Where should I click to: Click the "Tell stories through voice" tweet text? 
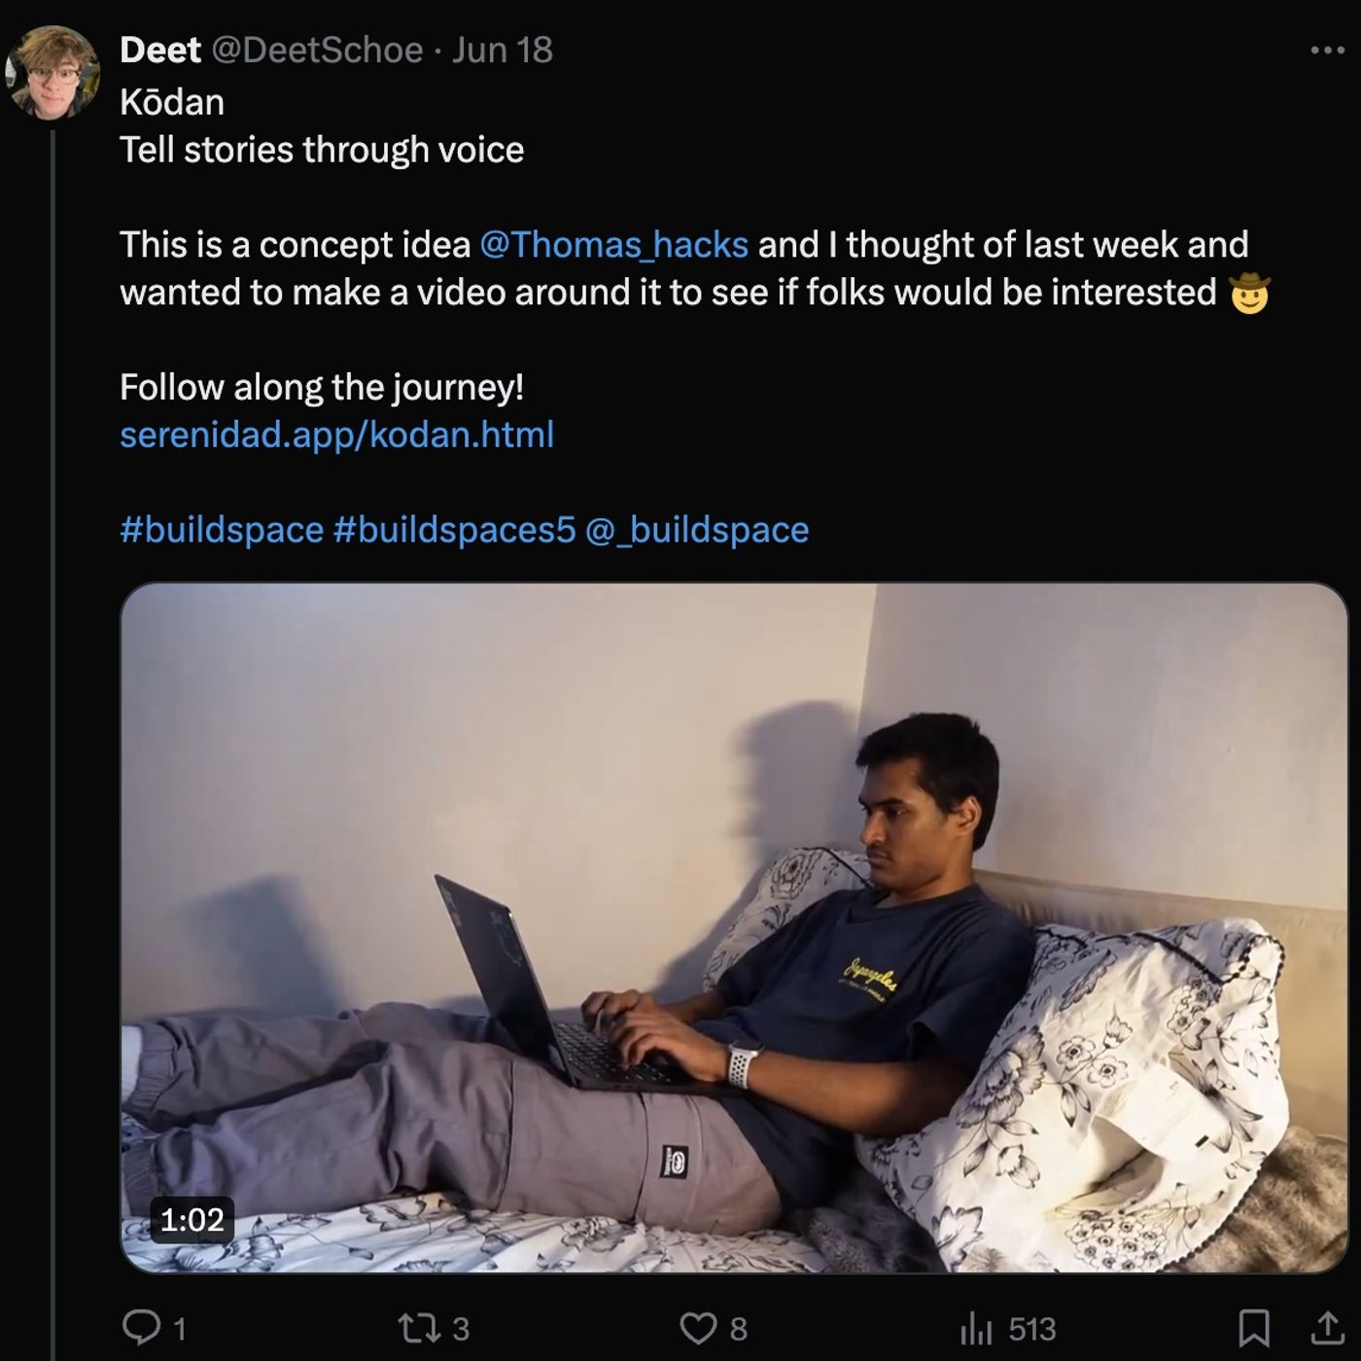tap(322, 150)
